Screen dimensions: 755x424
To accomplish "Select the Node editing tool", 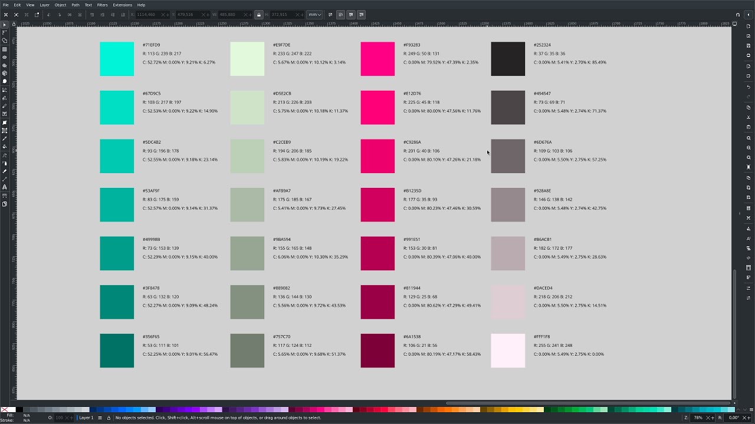I will click(x=5, y=33).
